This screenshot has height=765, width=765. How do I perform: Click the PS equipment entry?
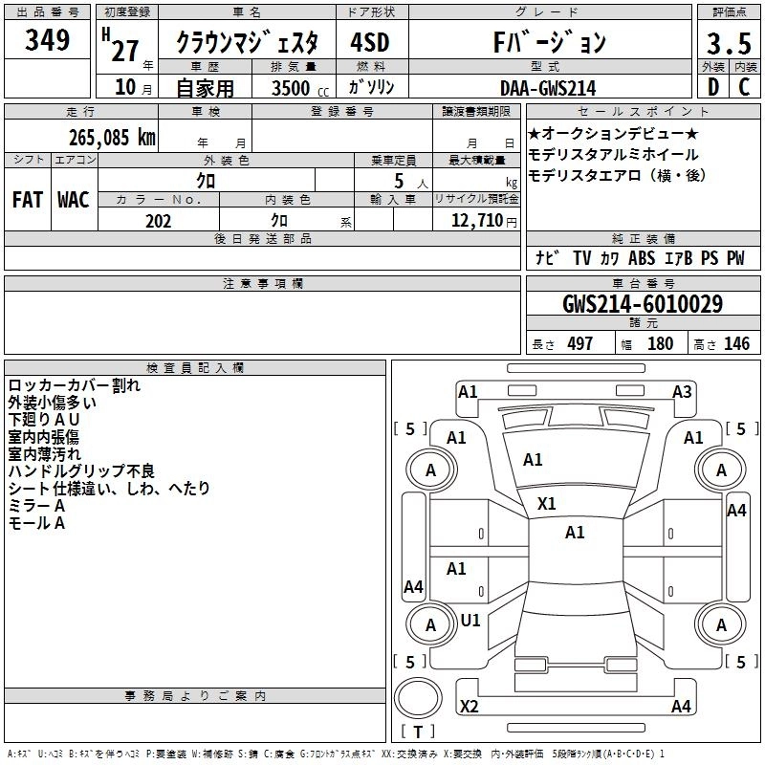(x=710, y=257)
